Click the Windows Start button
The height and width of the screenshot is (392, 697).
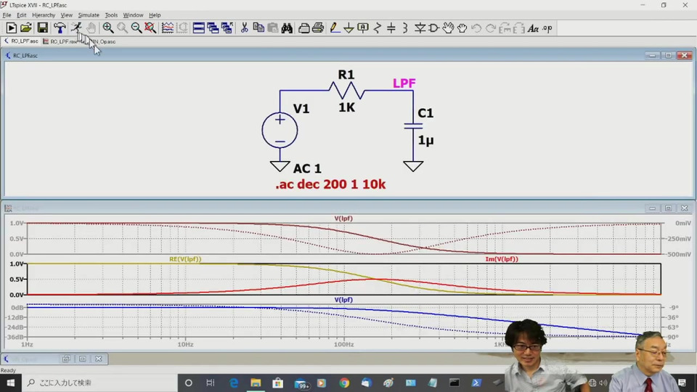pyautogui.click(x=9, y=383)
